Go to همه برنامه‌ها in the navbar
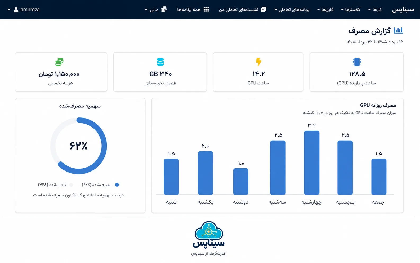Viewport: 420px width, 263px height. 193,10
